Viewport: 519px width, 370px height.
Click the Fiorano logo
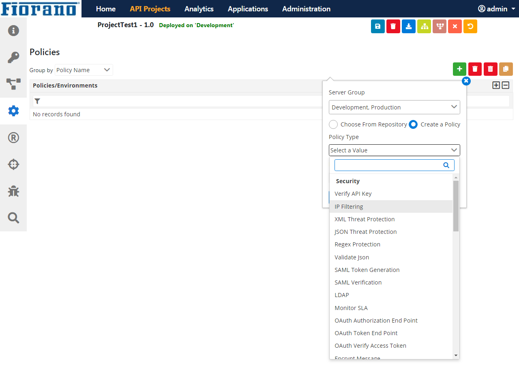coord(40,9)
